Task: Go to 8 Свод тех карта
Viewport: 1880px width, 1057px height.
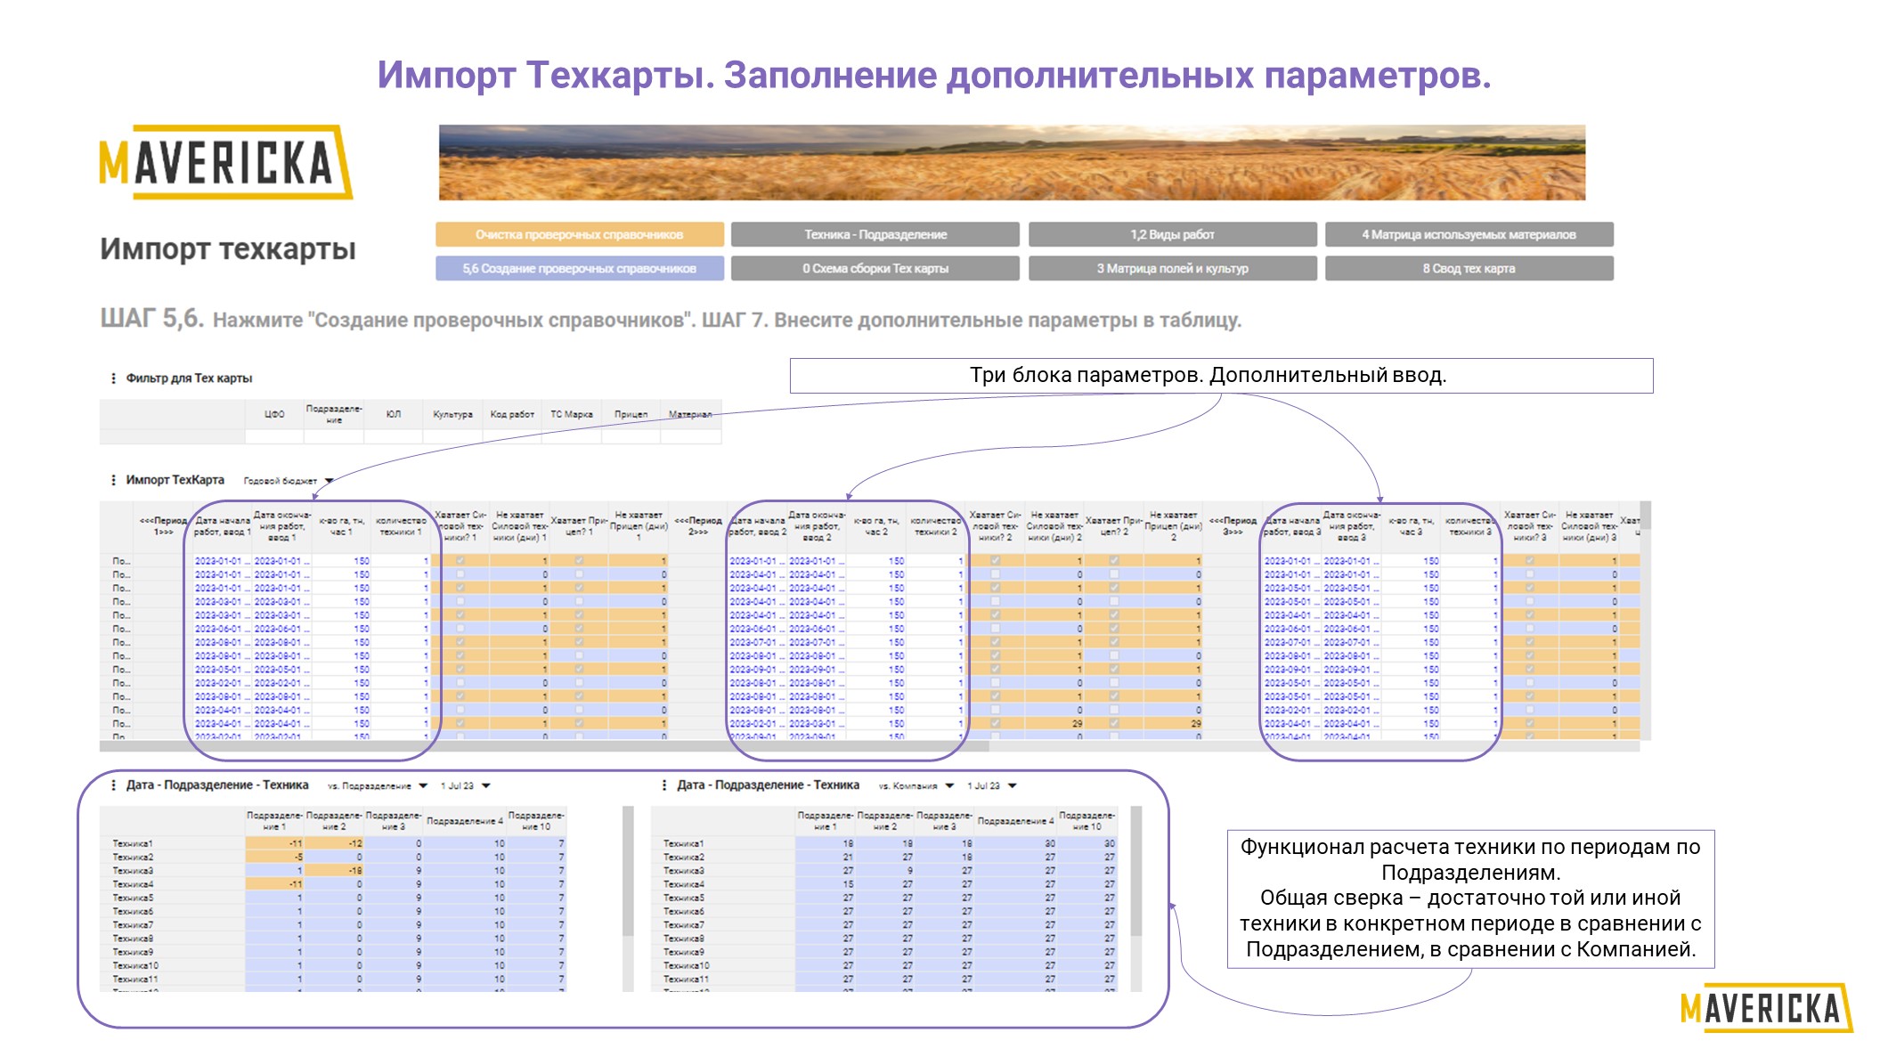Action: coord(1469,268)
